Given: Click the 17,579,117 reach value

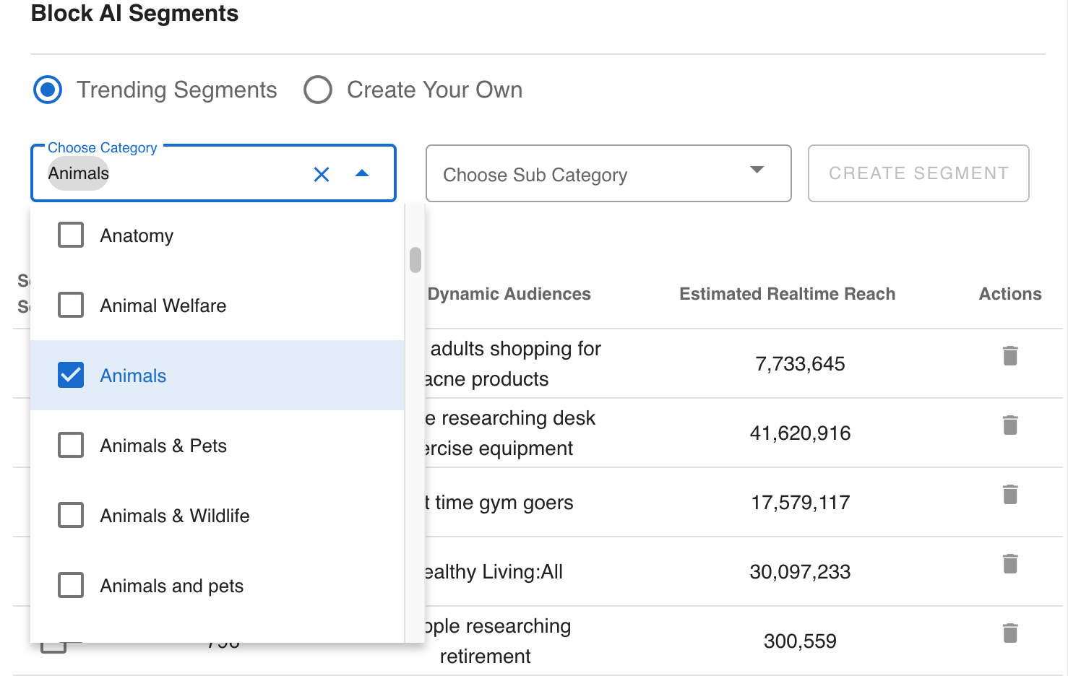Looking at the screenshot, I should pos(800,503).
